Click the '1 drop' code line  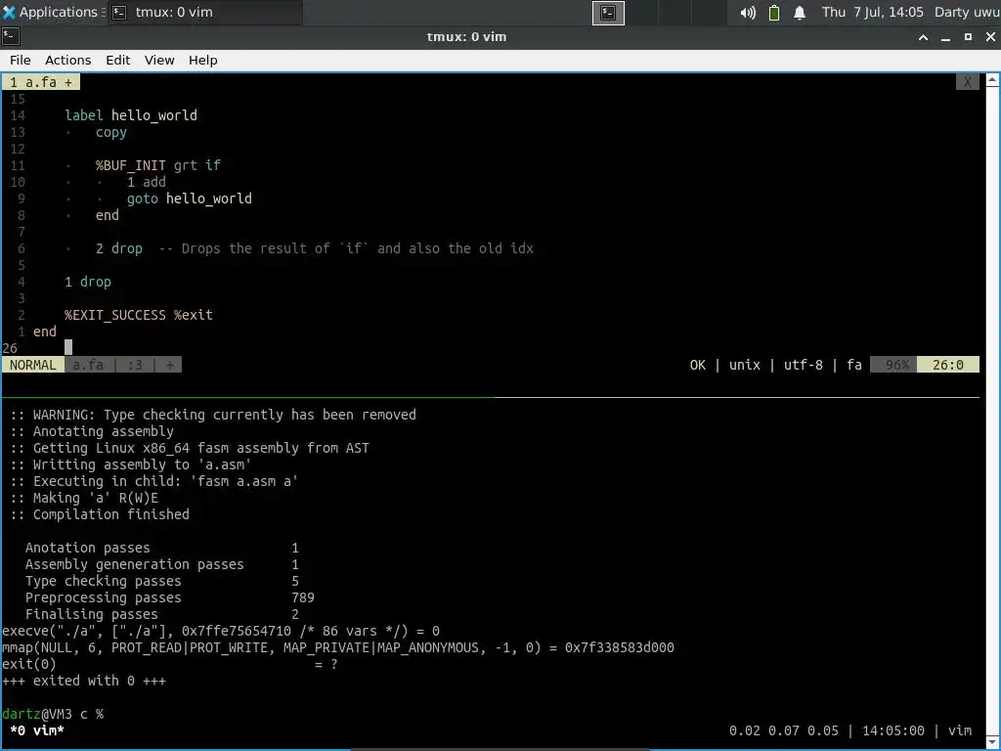pyautogui.click(x=87, y=282)
